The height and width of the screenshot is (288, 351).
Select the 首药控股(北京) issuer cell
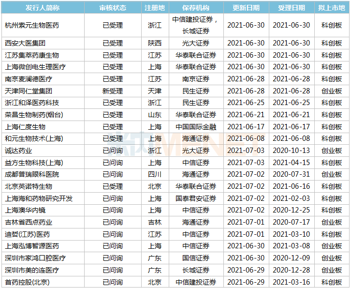(x=43, y=282)
